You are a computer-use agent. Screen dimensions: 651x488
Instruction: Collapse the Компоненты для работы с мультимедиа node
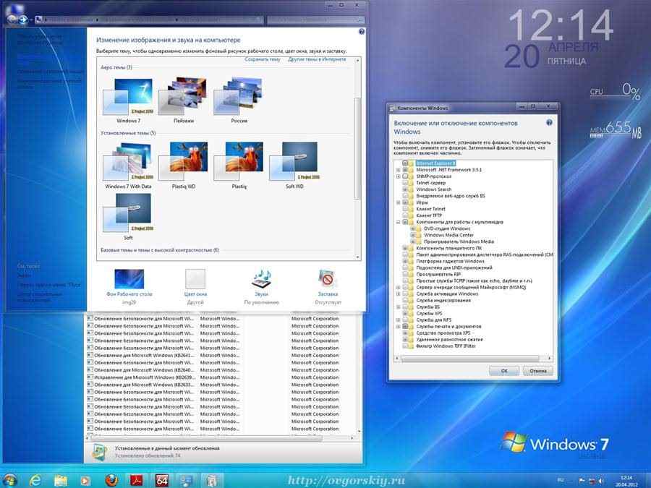398,222
